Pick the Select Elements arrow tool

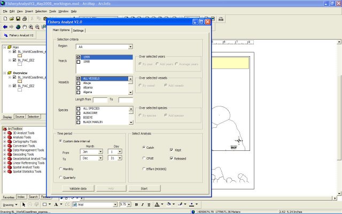coord(24,204)
